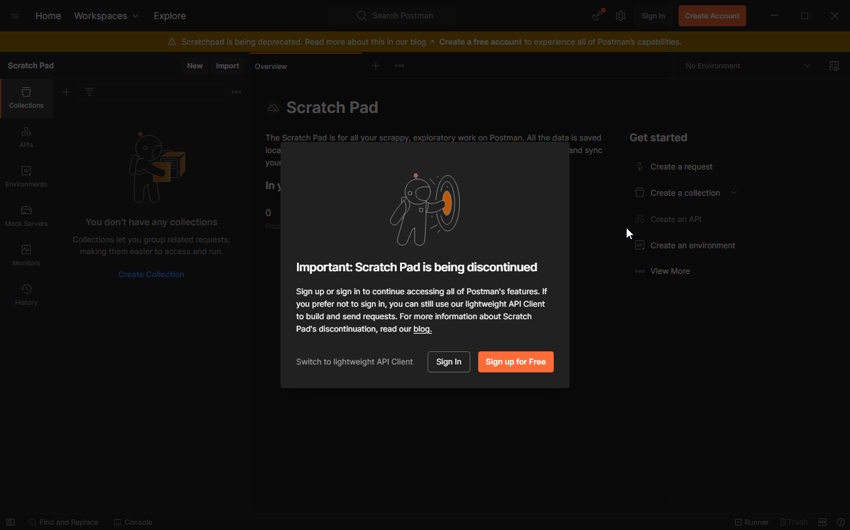Image resolution: width=850 pixels, height=530 pixels.
Task: Open the Runner from the status bar
Action: coord(751,521)
